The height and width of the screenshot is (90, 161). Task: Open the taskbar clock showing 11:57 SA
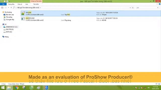[x=155, y=88]
